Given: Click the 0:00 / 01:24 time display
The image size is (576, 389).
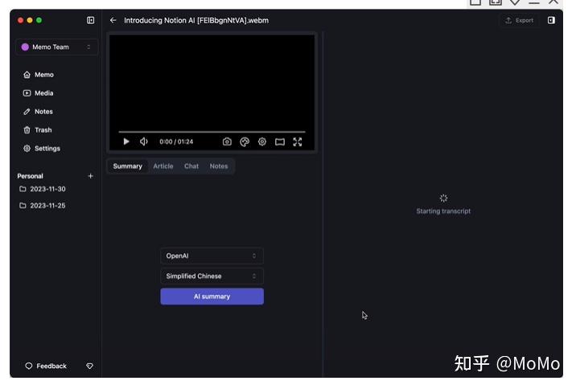Looking at the screenshot, I should pos(176,141).
